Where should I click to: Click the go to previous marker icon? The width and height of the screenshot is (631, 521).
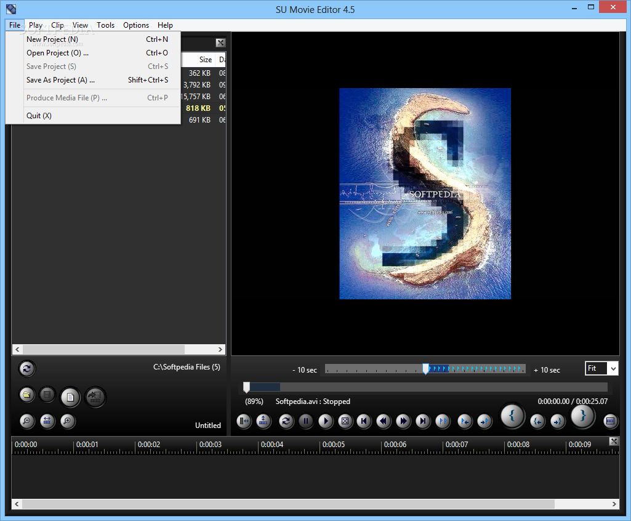(465, 421)
